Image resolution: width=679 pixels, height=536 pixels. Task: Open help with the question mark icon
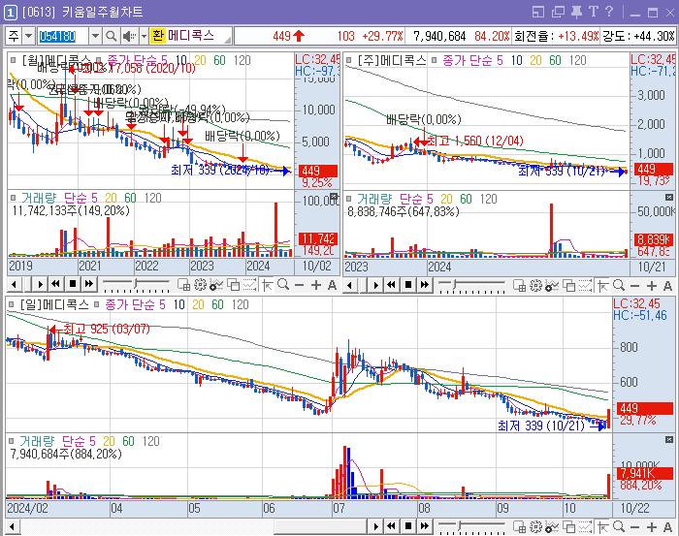click(x=609, y=12)
